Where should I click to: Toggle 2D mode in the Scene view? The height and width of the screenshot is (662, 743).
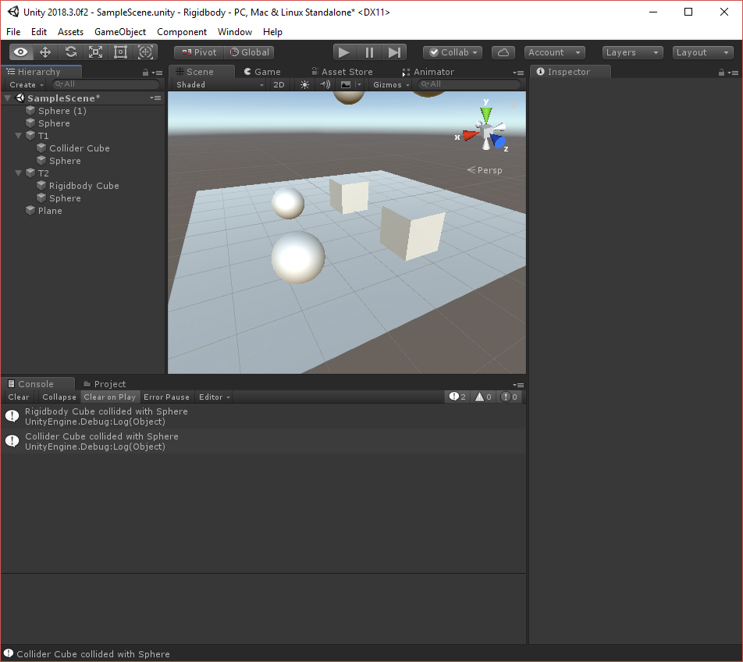pyautogui.click(x=279, y=84)
